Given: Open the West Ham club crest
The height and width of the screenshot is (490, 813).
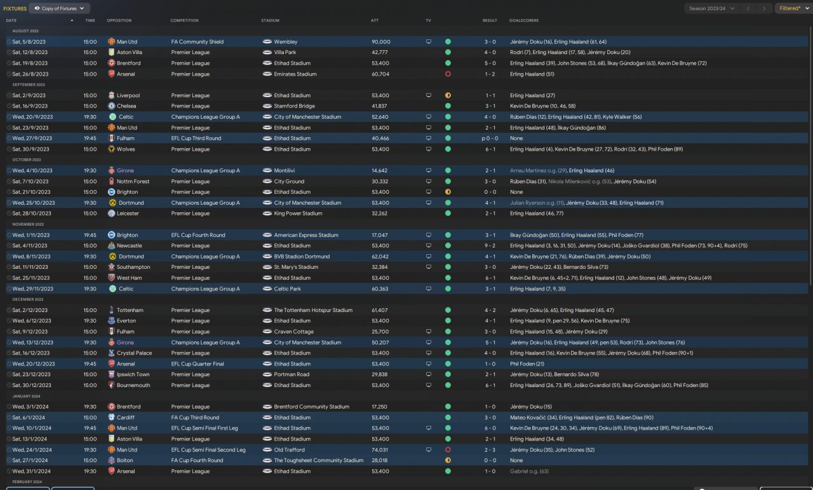Looking at the screenshot, I should point(111,278).
